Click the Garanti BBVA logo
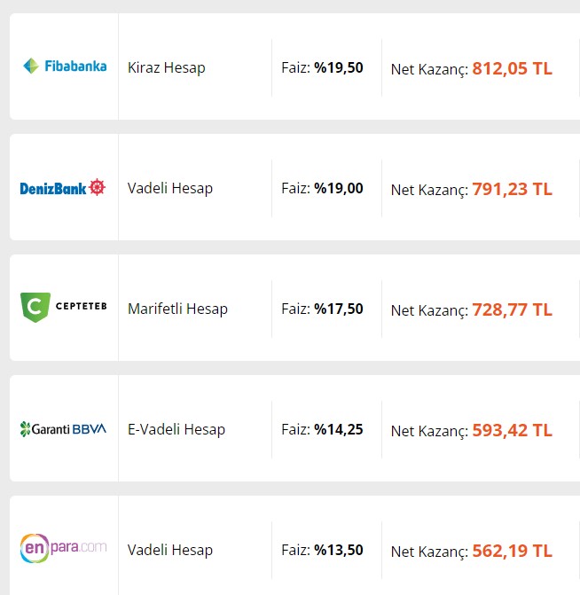 click(63, 429)
